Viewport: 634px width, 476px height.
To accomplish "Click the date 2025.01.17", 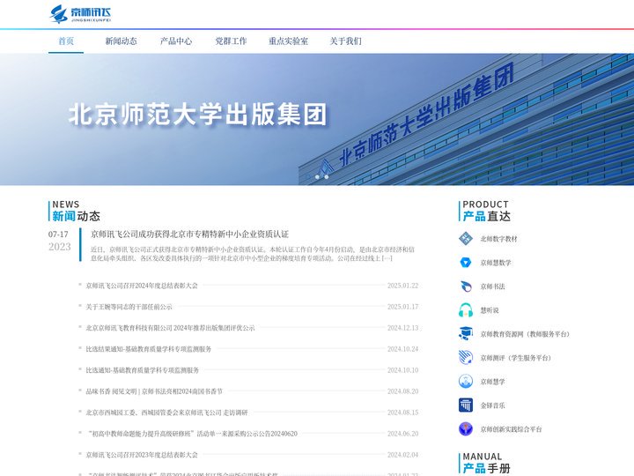I will 402,307.
